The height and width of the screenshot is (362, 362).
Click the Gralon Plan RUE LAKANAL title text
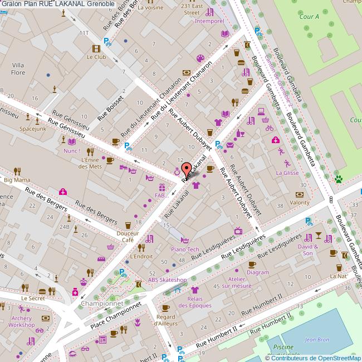(x=58, y=4)
